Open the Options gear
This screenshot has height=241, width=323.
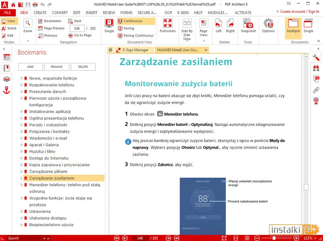pyautogui.click(x=268, y=26)
